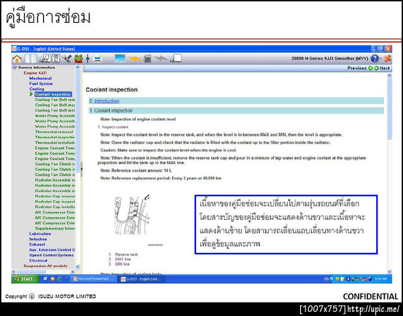Select the G-IDSS taskbar button
403x316 pixels.
[x=142, y=279]
